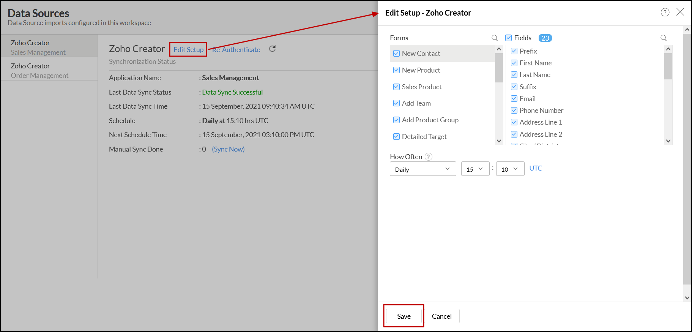The width and height of the screenshot is (692, 332).
Task: Open the help icon in Edit Setup header
Action: click(665, 13)
